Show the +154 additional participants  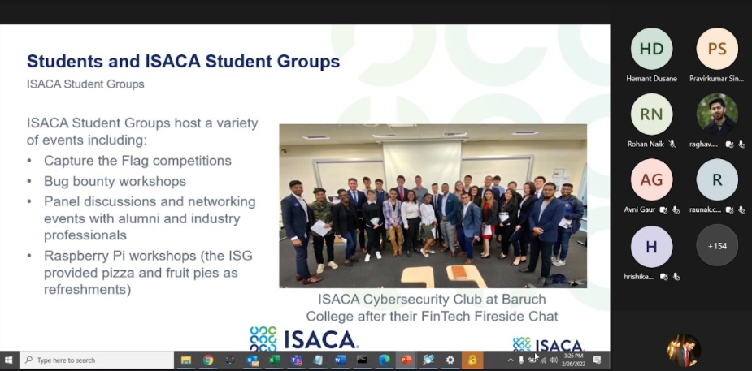pyautogui.click(x=717, y=246)
